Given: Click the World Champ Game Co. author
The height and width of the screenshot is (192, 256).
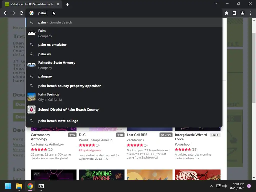Looking at the screenshot, I should [96, 140].
